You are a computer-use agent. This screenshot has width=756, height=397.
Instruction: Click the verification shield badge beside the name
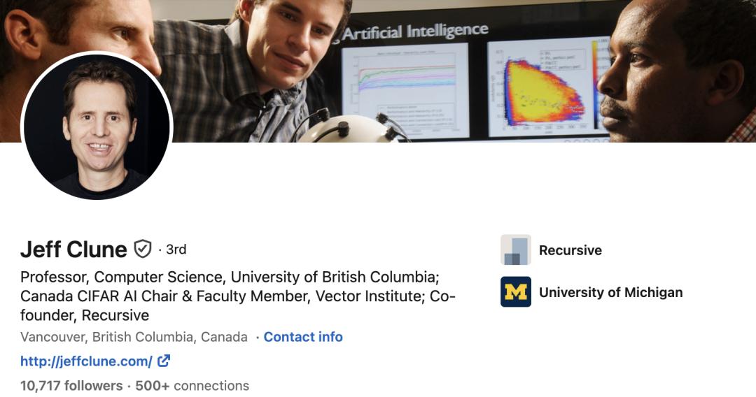142,249
